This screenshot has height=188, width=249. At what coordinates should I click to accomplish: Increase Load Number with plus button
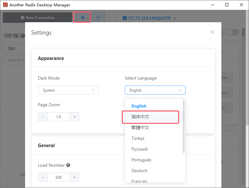pyautogui.click(x=74, y=177)
